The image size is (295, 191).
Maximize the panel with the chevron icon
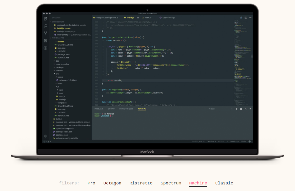point(246,109)
